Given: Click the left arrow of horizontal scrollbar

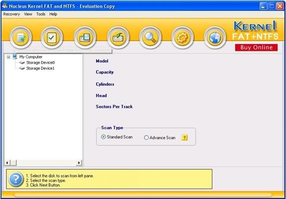Looking at the screenshot, I should tap(7, 163).
